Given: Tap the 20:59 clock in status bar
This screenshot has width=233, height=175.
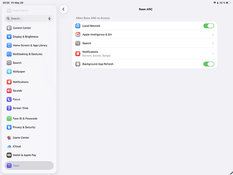Looking at the screenshot, I should point(6,3).
